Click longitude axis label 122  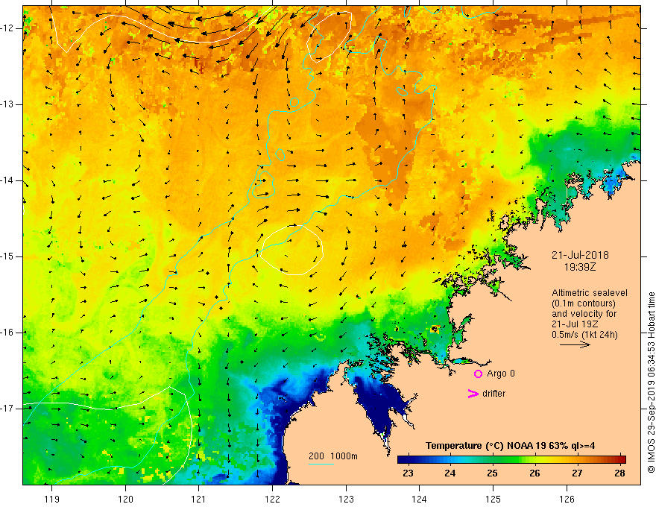272,499
